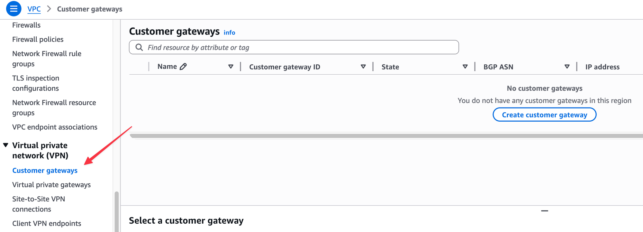Open the info link beside Customer gateways

pos(229,32)
